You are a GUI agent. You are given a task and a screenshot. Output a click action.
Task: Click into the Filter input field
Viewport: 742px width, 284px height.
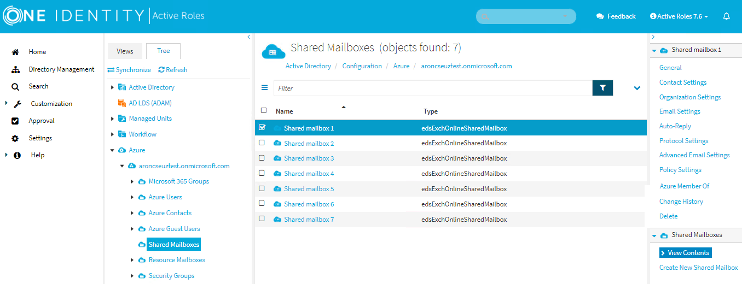click(433, 88)
